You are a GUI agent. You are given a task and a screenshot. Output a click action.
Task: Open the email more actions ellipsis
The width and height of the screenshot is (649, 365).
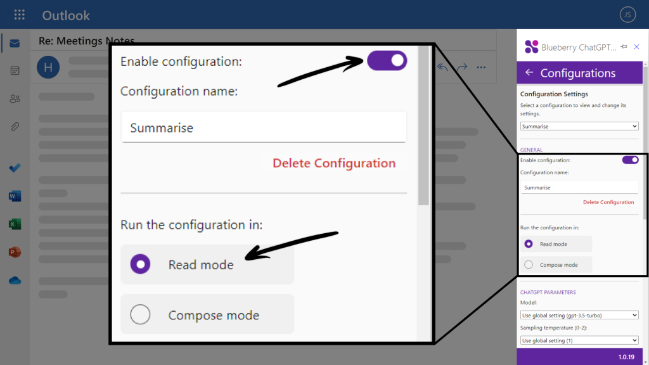point(481,67)
